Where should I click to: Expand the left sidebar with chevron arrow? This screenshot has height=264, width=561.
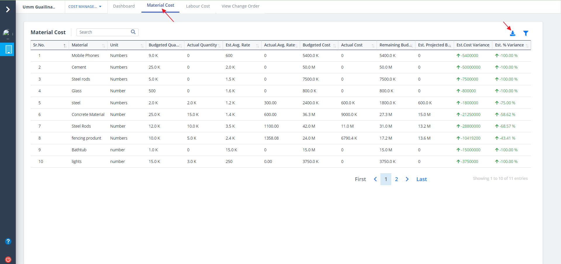(x=8, y=10)
